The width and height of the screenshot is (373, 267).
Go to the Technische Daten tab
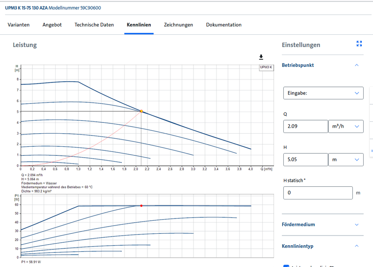(x=94, y=25)
